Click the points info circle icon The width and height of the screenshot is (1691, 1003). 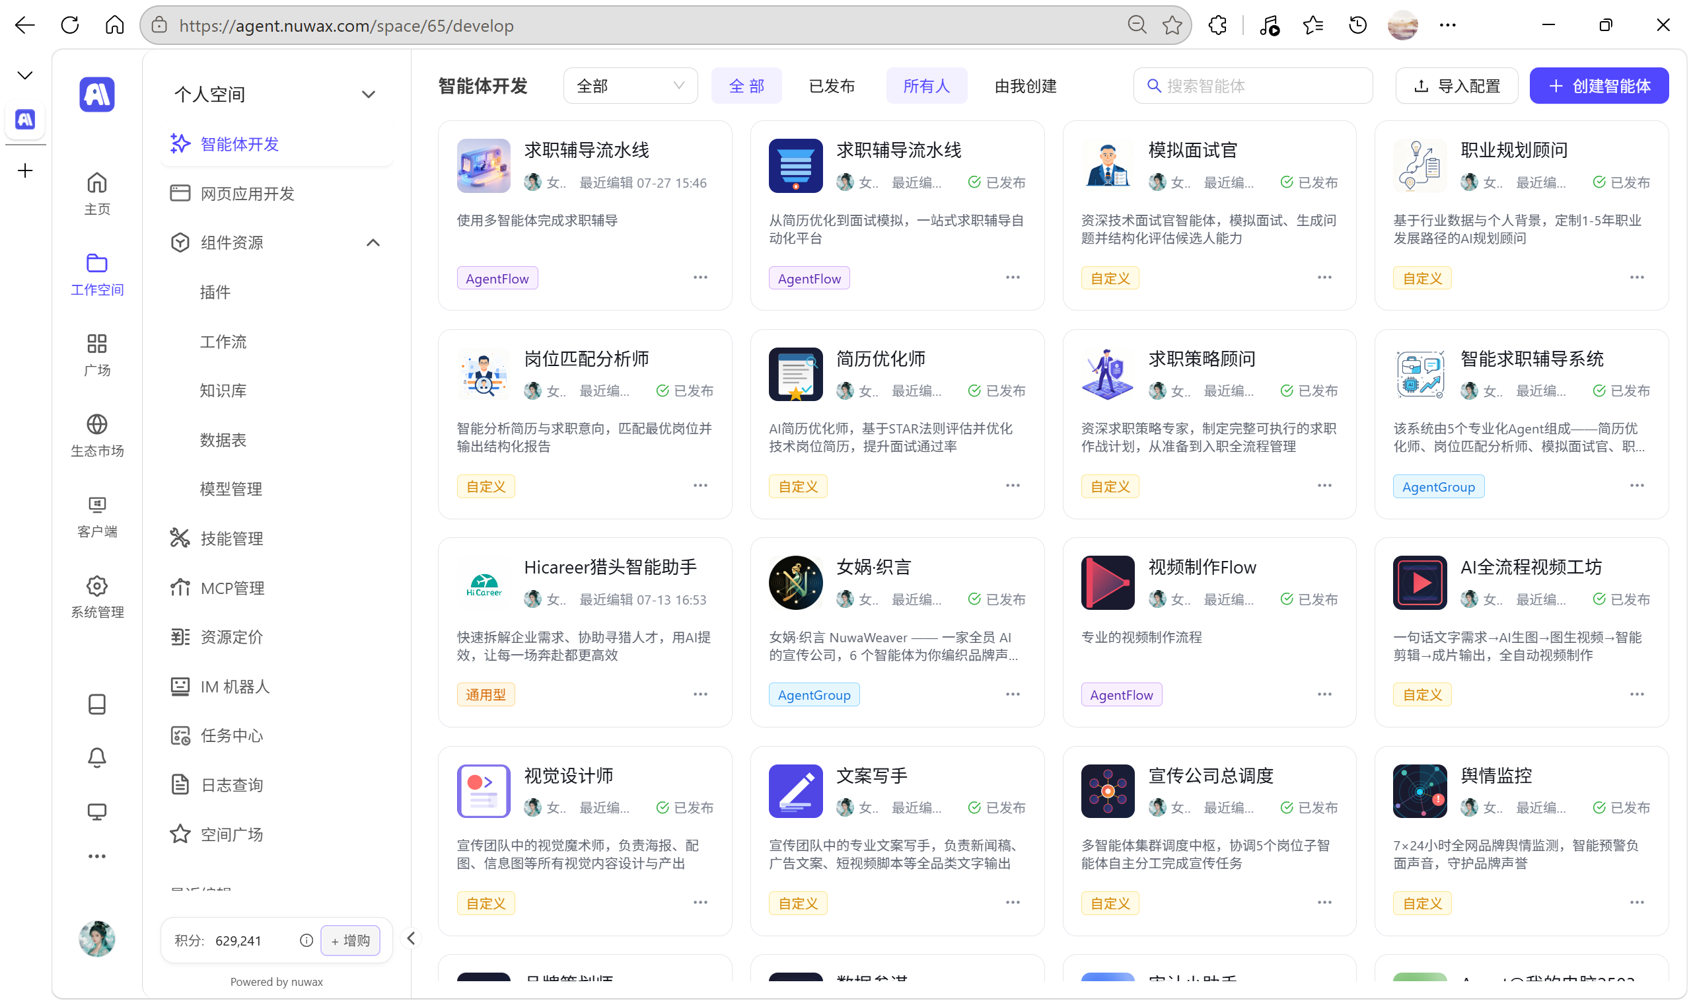[x=306, y=941]
